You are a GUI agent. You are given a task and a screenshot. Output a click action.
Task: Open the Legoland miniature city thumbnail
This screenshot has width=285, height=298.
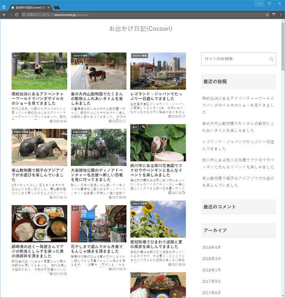pyautogui.click(x=158, y=71)
